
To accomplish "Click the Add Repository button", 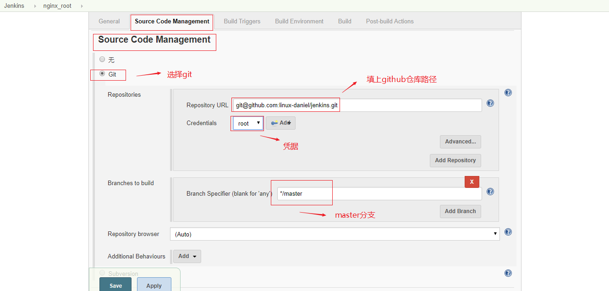I will [455, 160].
